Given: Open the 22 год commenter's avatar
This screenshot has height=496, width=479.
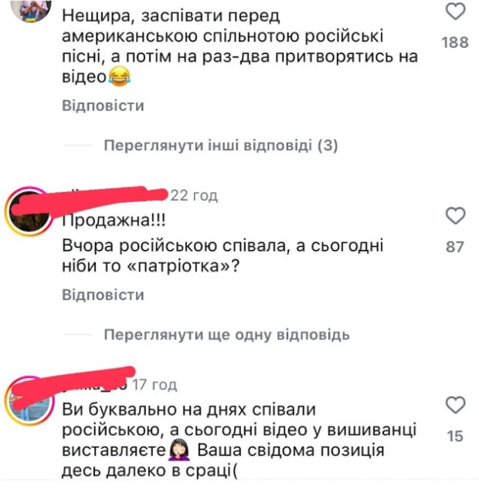Looking at the screenshot, I should click(x=29, y=211).
